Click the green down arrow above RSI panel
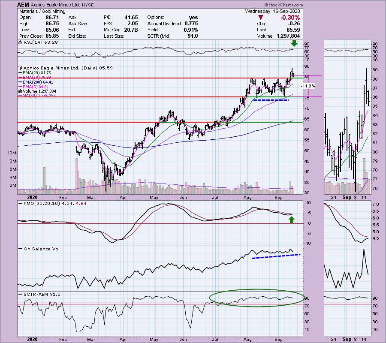 (x=293, y=43)
